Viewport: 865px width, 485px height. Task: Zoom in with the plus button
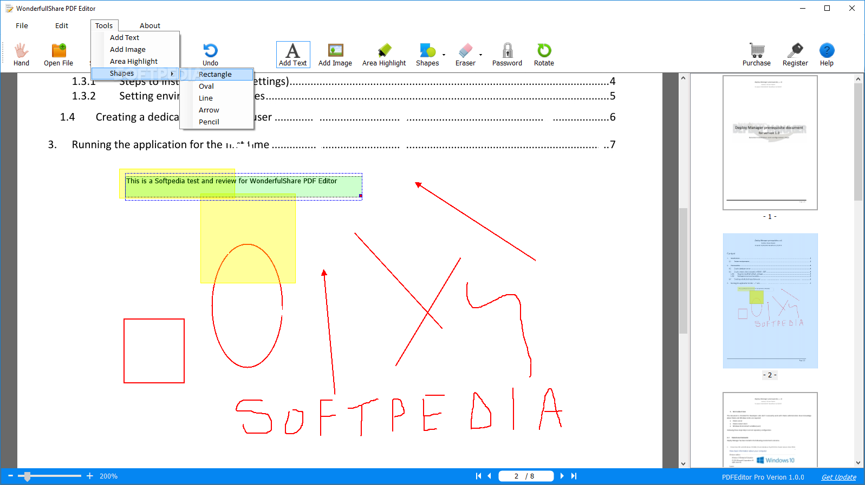click(90, 476)
